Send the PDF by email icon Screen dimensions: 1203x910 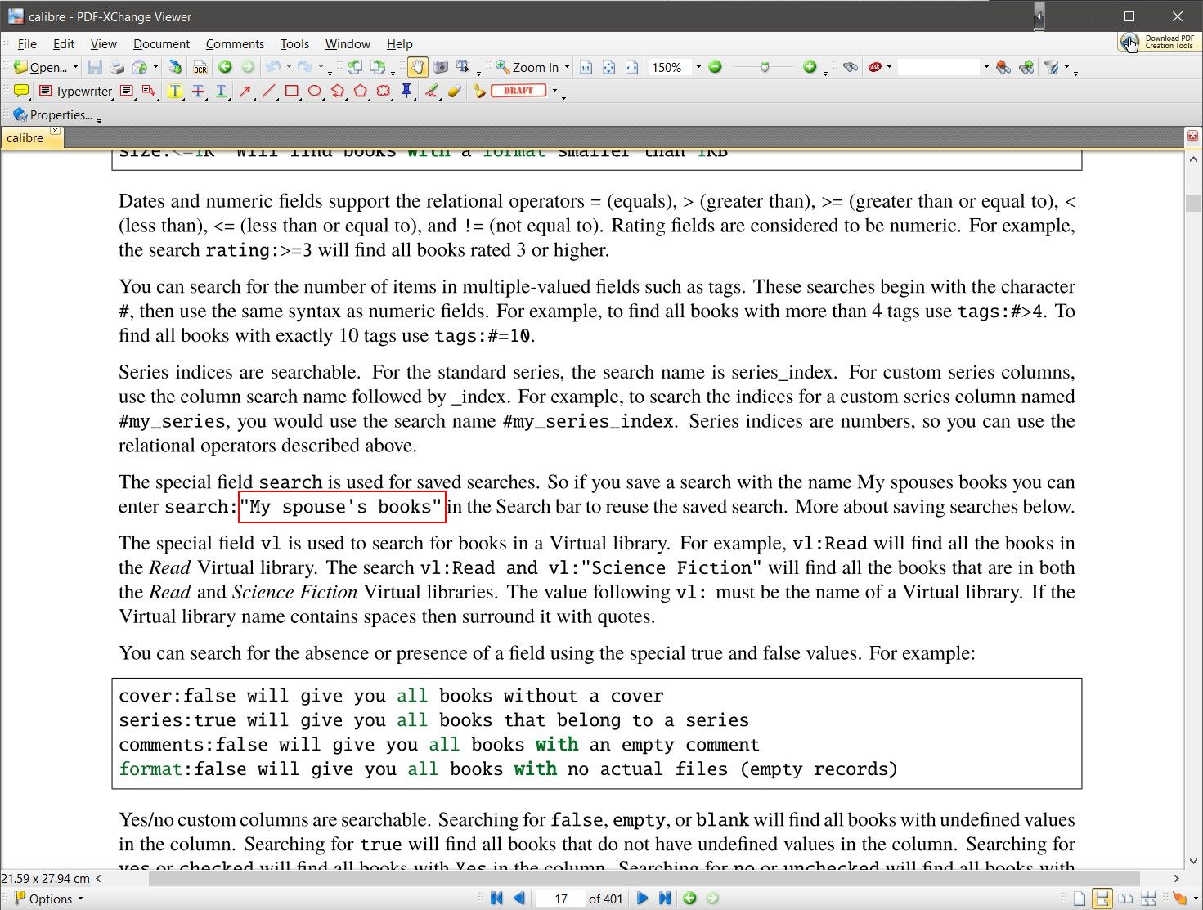[x=140, y=67]
